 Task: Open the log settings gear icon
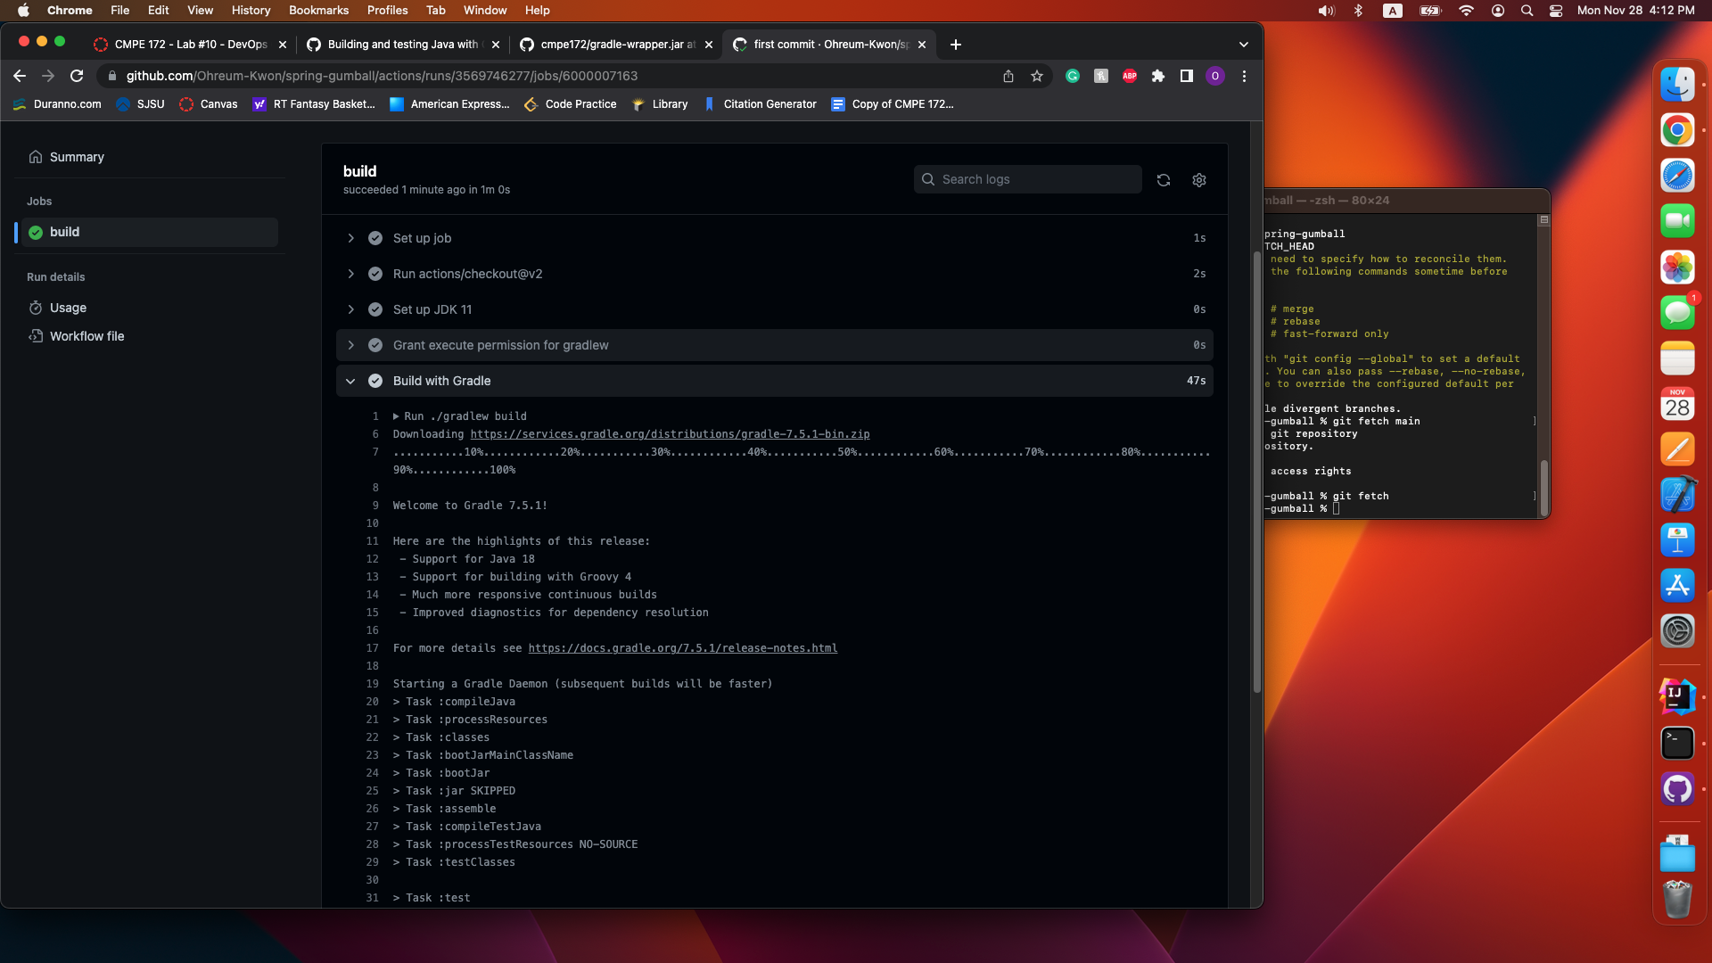coord(1199,180)
